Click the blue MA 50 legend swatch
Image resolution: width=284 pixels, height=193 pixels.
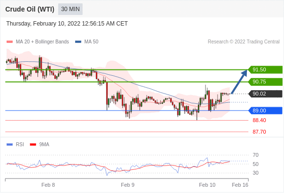pyautogui.click(x=78, y=42)
